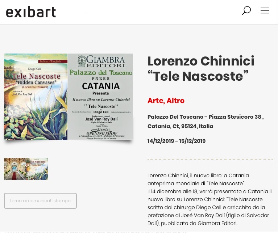Open the 'Altro' category link
278x233 pixels.
(175, 101)
